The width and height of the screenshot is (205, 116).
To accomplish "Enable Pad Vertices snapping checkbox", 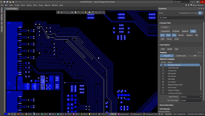I will [x=163, y=76].
